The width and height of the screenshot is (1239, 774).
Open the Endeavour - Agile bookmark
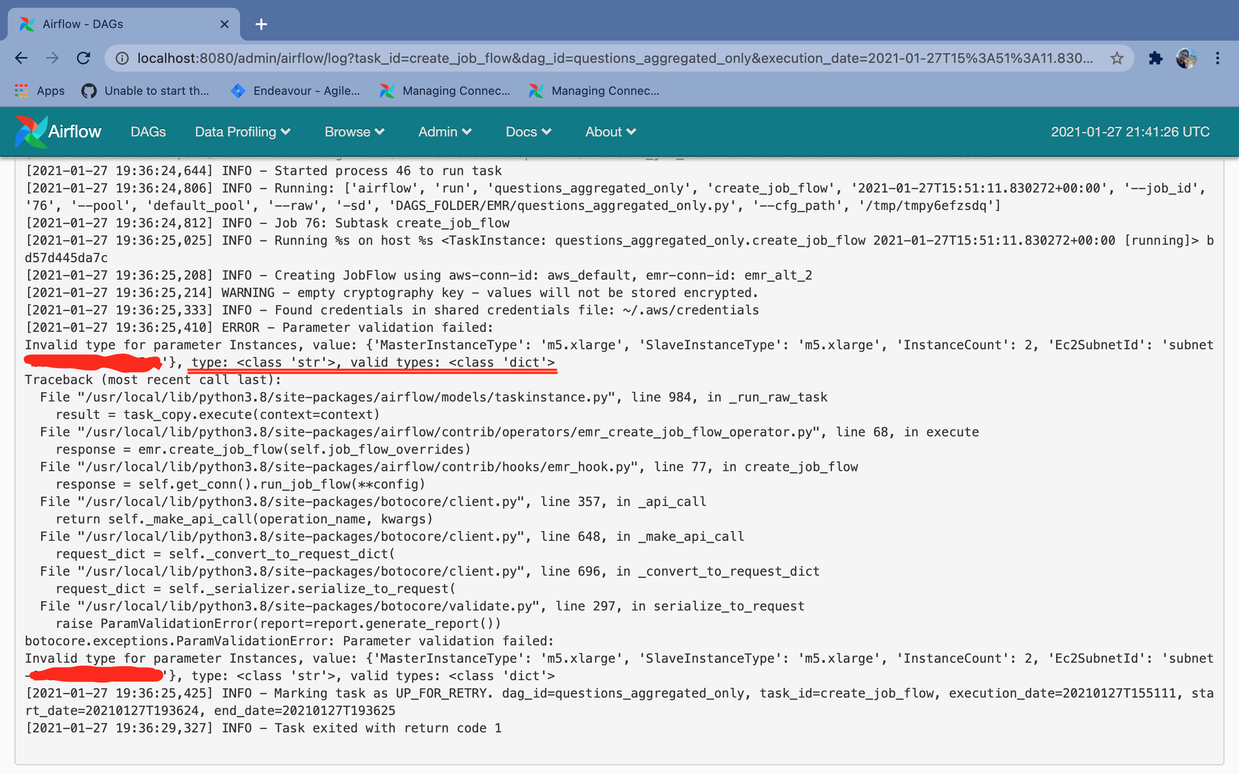(x=295, y=90)
